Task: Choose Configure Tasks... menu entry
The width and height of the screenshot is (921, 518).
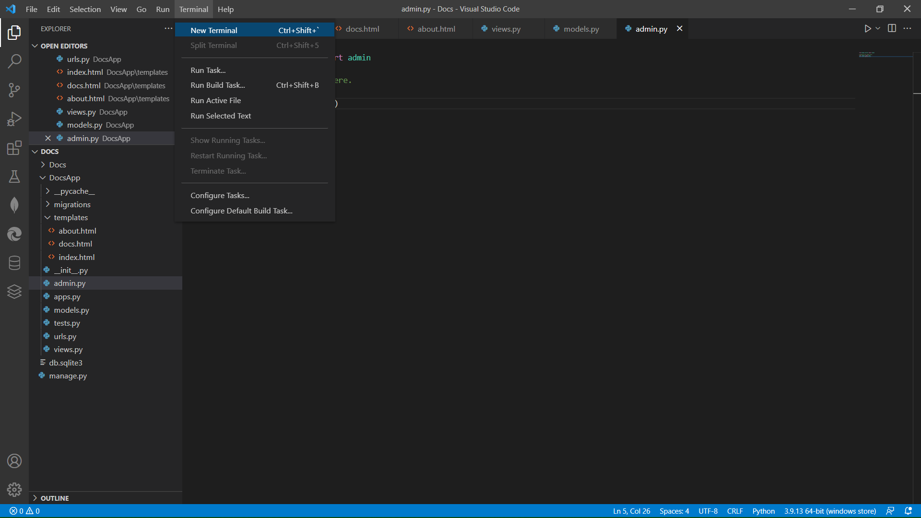Action: pos(220,196)
